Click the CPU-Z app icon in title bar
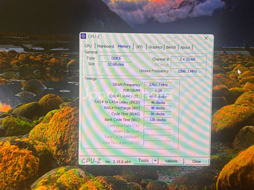 tap(83, 36)
